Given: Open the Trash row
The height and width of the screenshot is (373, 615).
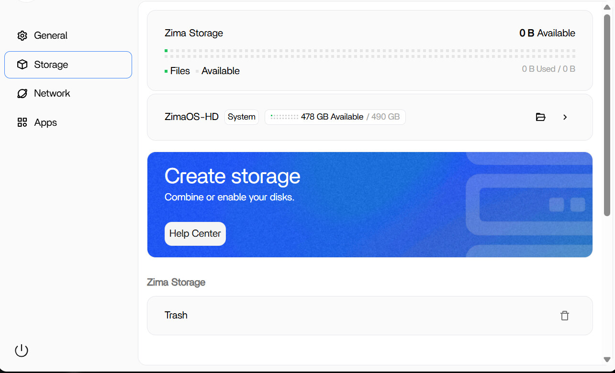Looking at the screenshot, I should click(370, 316).
